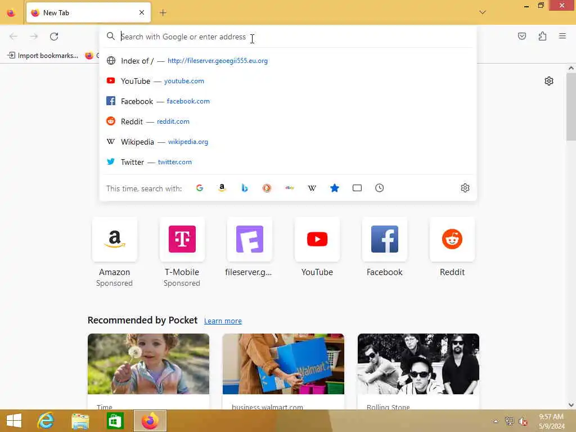The image size is (576, 432).
Task: Click the network tray icon
Action: coord(509,421)
